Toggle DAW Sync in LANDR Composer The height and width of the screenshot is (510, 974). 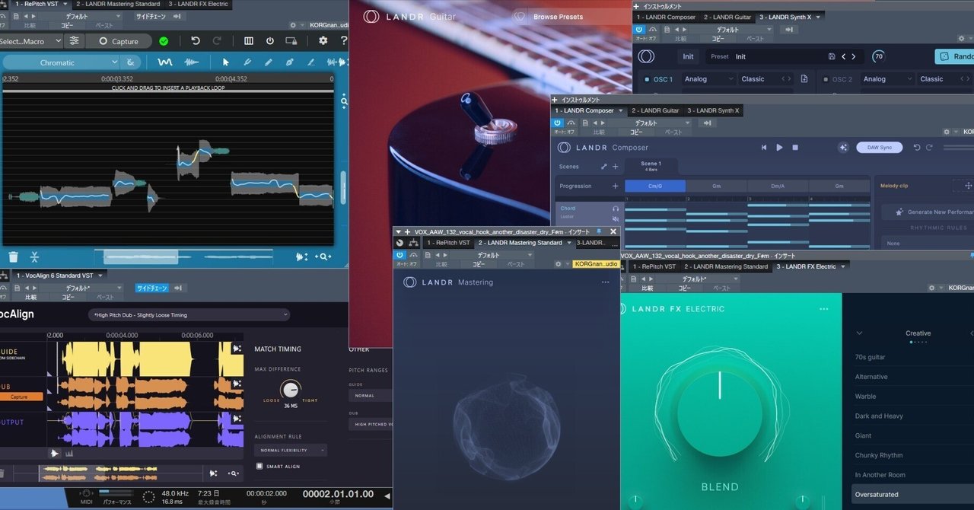879,147
